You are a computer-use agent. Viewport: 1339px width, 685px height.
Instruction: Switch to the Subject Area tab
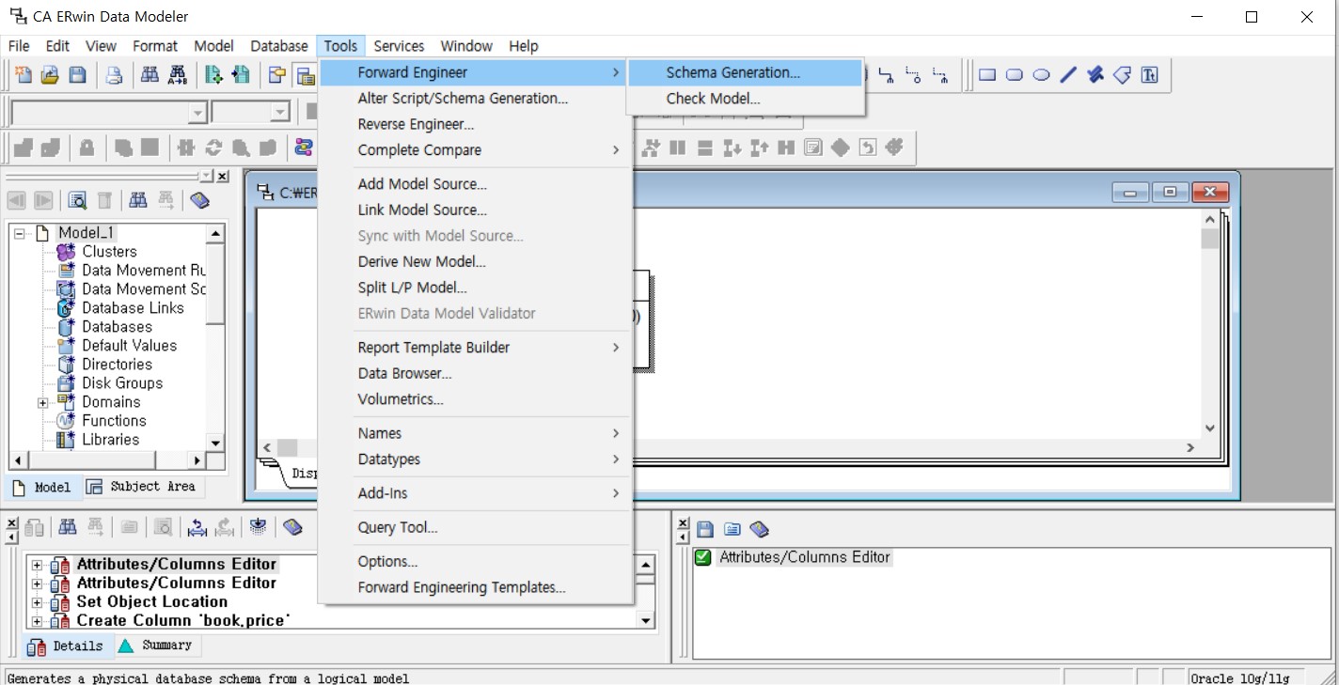pos(142,487)
